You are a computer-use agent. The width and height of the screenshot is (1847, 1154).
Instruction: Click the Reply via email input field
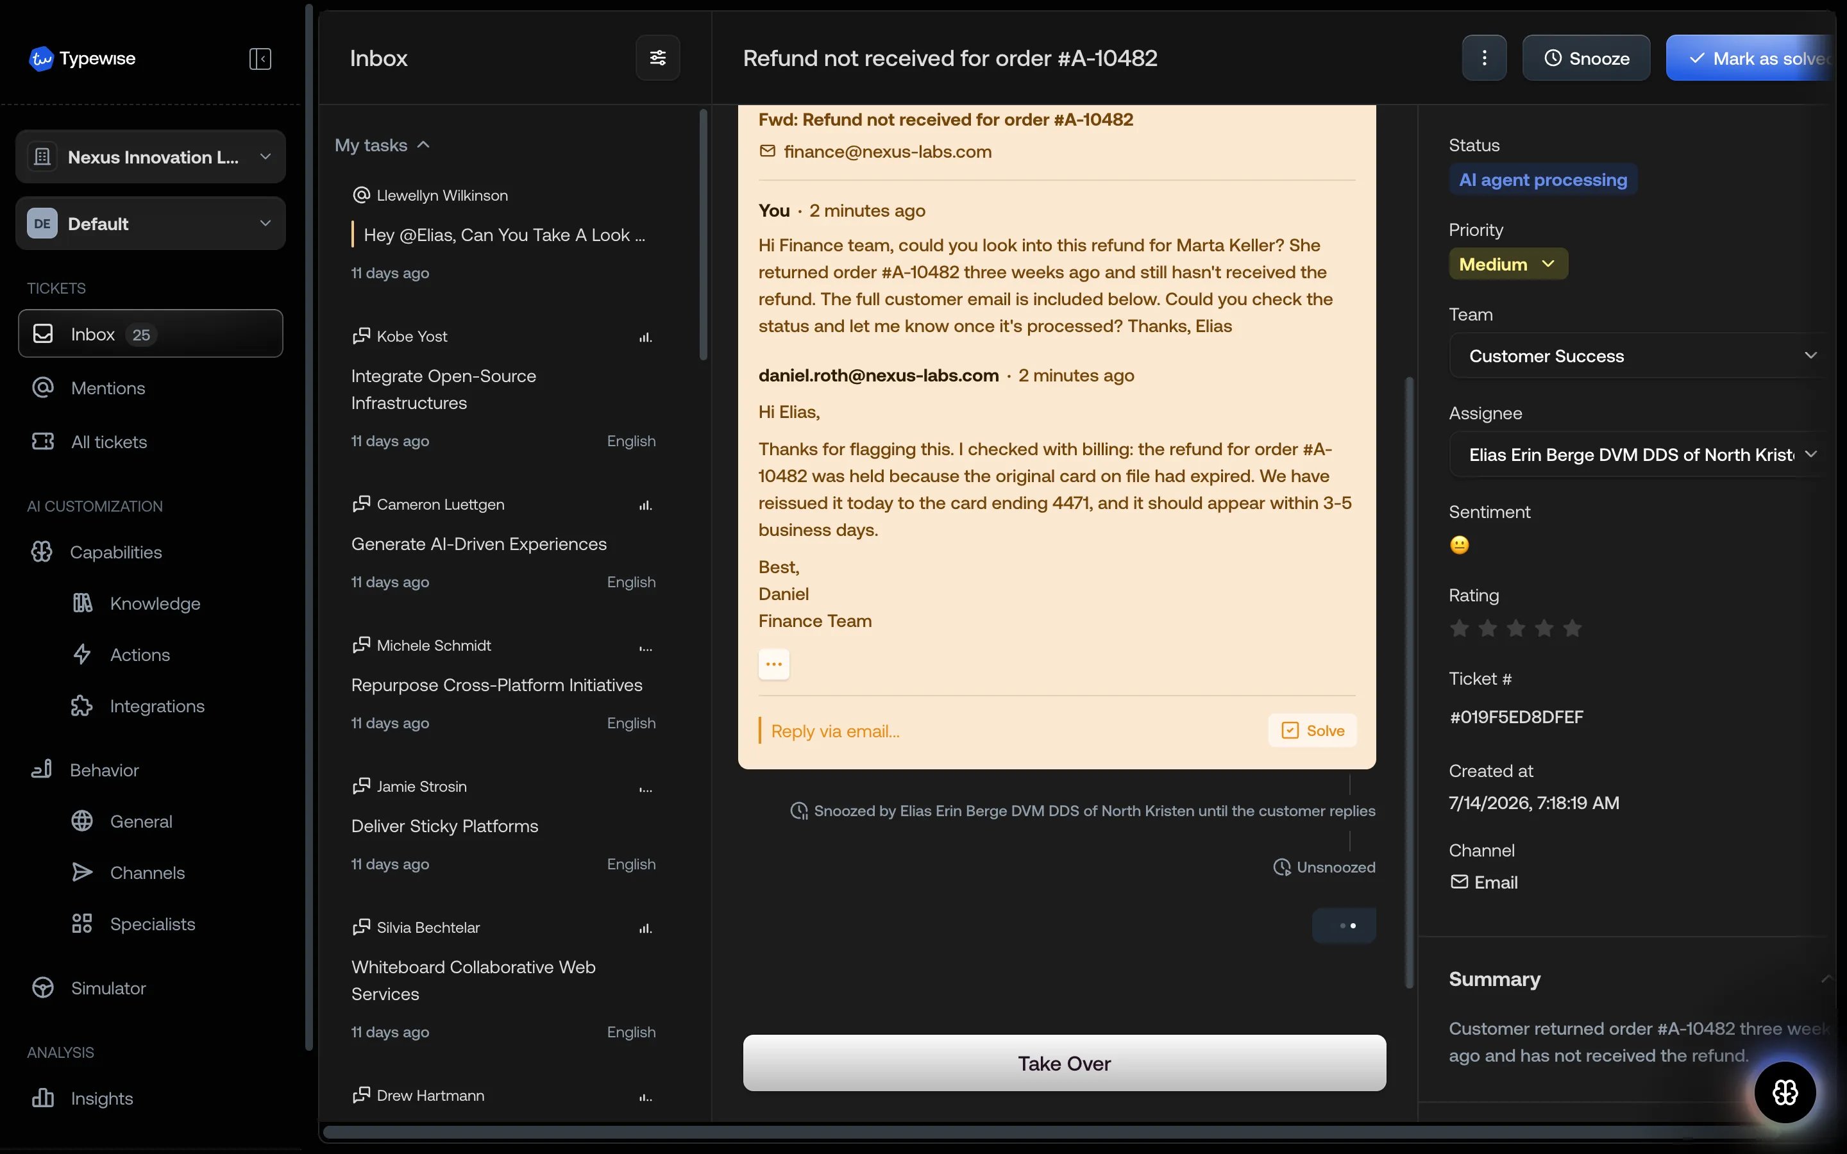(1008, 730)
